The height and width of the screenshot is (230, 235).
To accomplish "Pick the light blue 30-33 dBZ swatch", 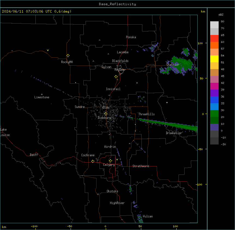I will tap(214, 107).
